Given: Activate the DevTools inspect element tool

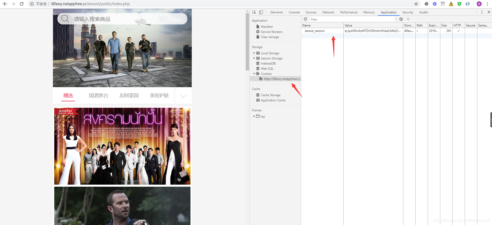Looking at the screenshot, I should (x=254, y=12).
